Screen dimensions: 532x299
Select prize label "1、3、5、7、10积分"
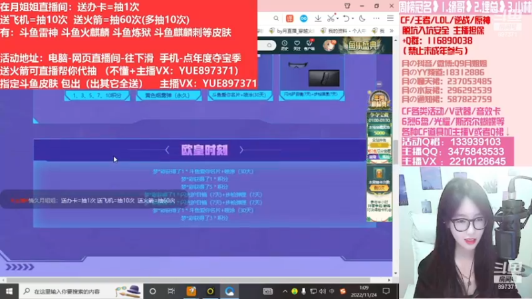click(97, 96)
